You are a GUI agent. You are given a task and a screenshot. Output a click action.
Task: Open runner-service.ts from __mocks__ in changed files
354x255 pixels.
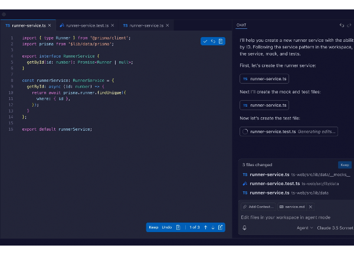(x=296, y=174)
